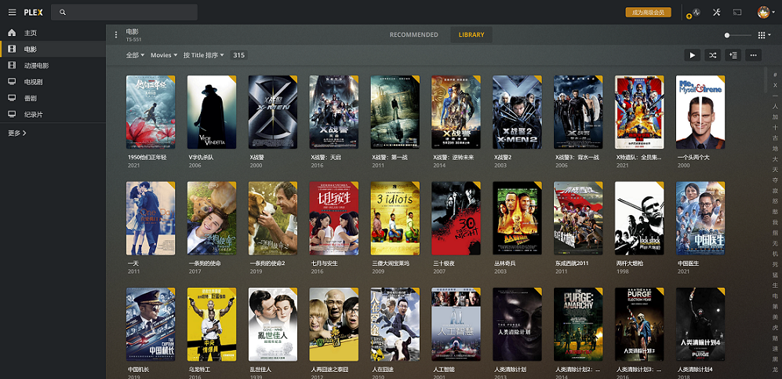
Task: Open the Movies type dropdown
Action: (x=164, y=56)
